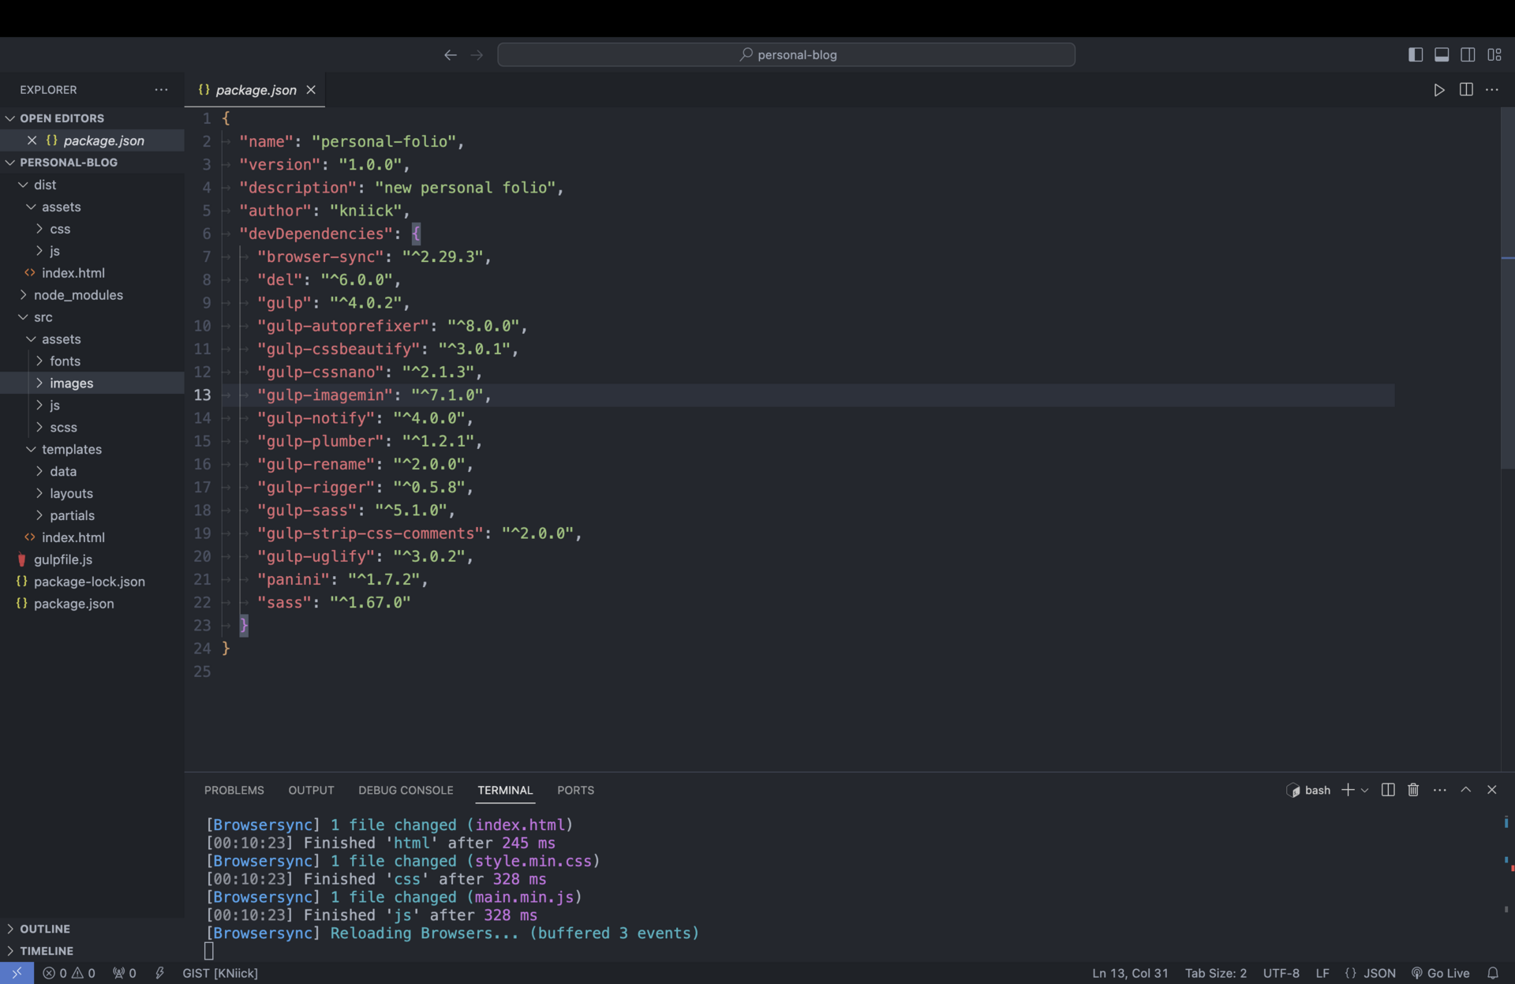The width and height of the screenshot is (1515, 984).
Task: Expand the data folder under templates
Action: 63,470
